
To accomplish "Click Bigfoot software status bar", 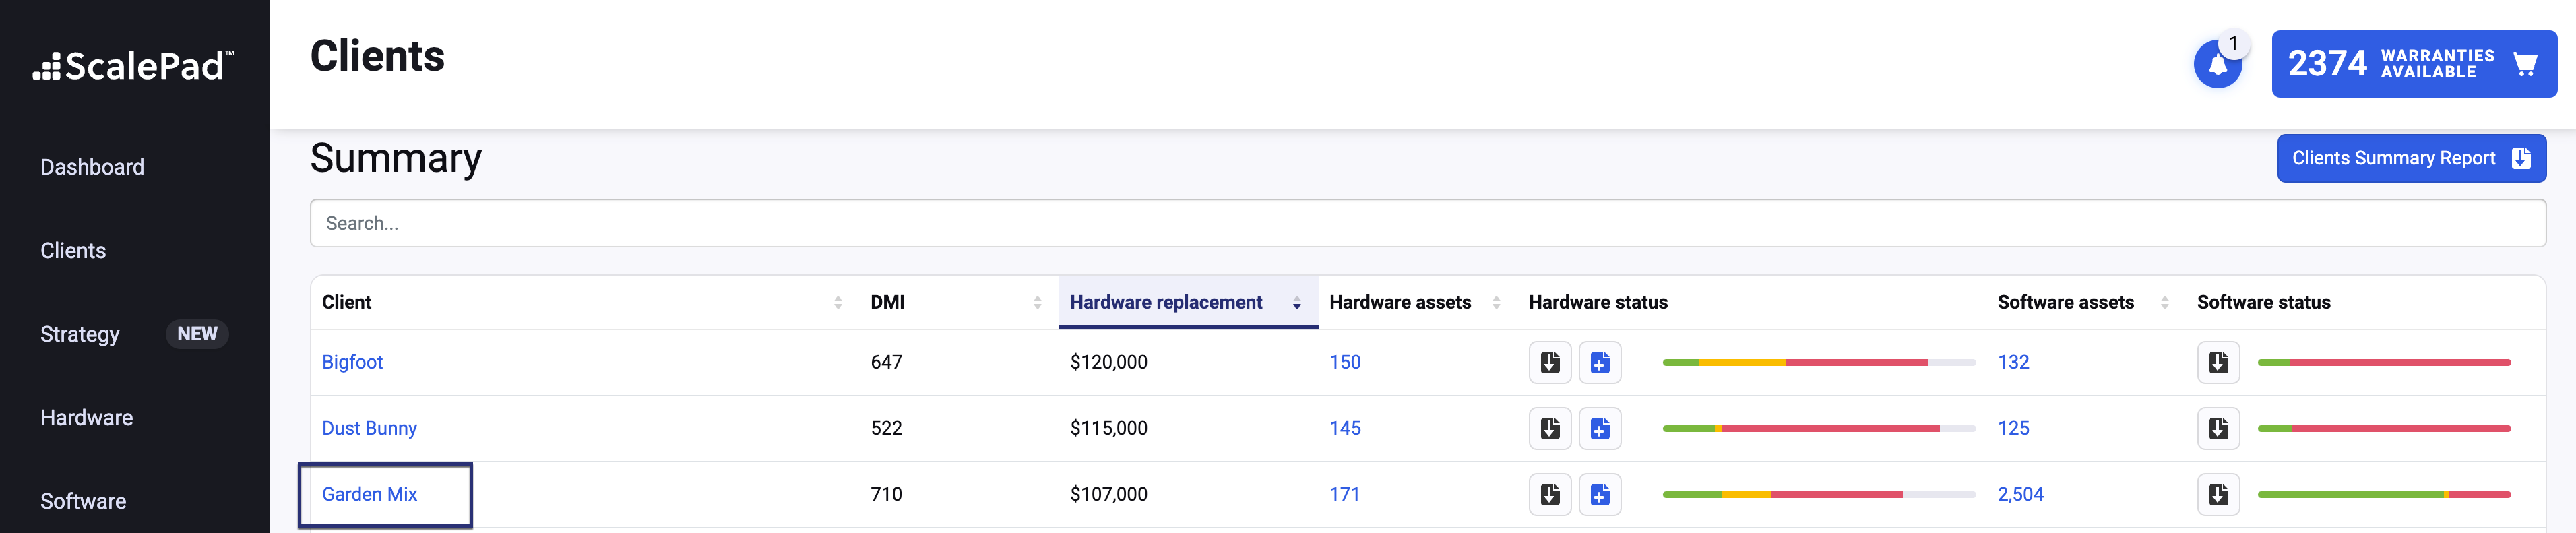I will [x=2384, y=362].
